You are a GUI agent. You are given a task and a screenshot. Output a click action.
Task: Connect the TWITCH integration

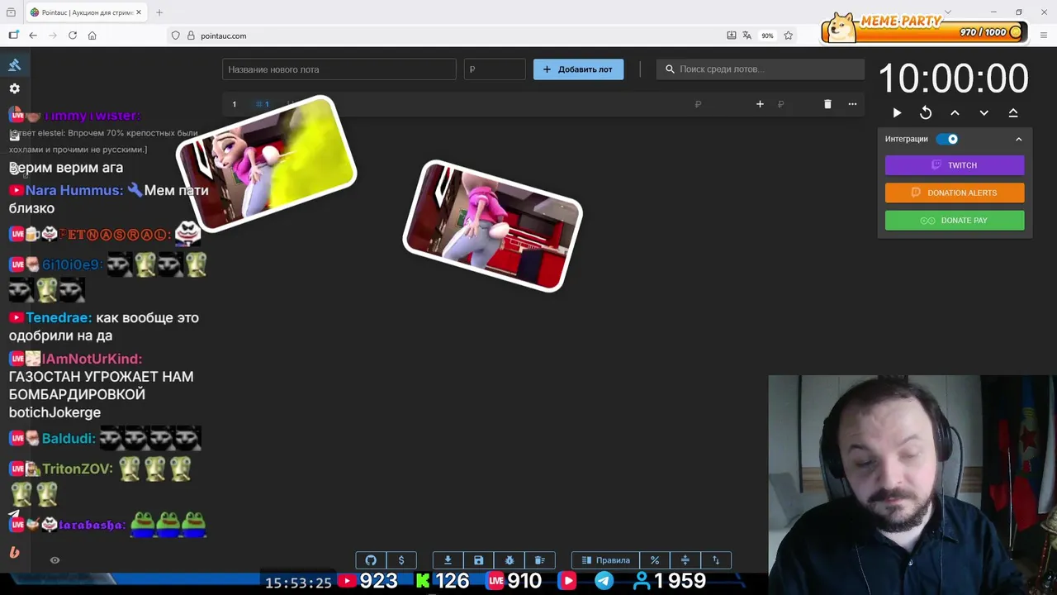[955, 165]
